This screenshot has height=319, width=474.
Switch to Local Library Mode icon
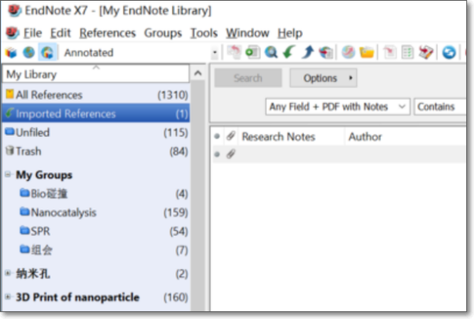click(12, 53)
